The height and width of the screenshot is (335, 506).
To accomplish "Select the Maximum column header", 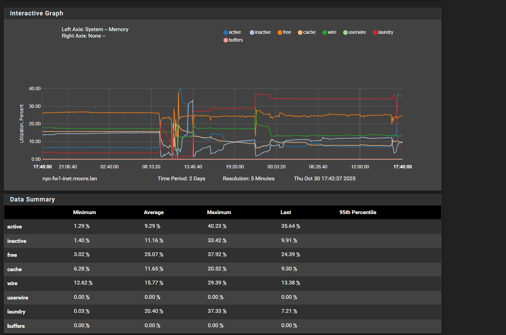I will pyautogui.click(x=219, y=212).
